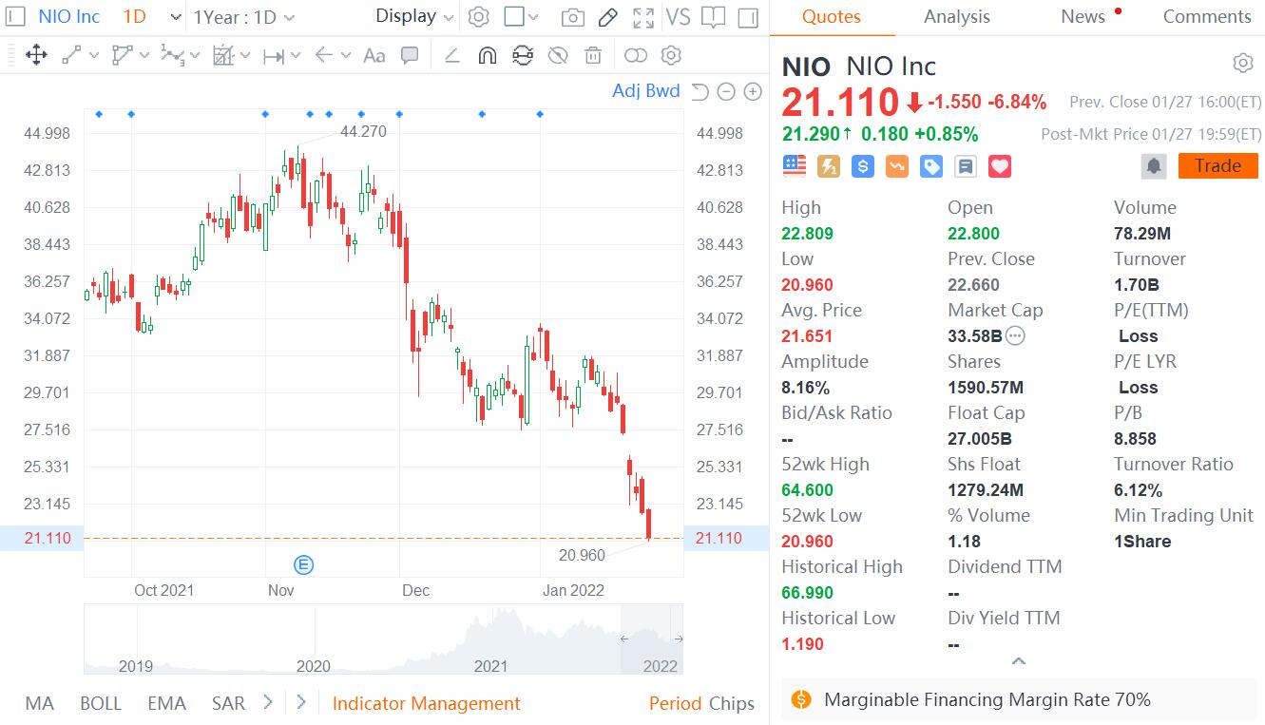Open chart settings gear next to Display
The height and width of the screenshot is (725, 1265).
[479, 17]
